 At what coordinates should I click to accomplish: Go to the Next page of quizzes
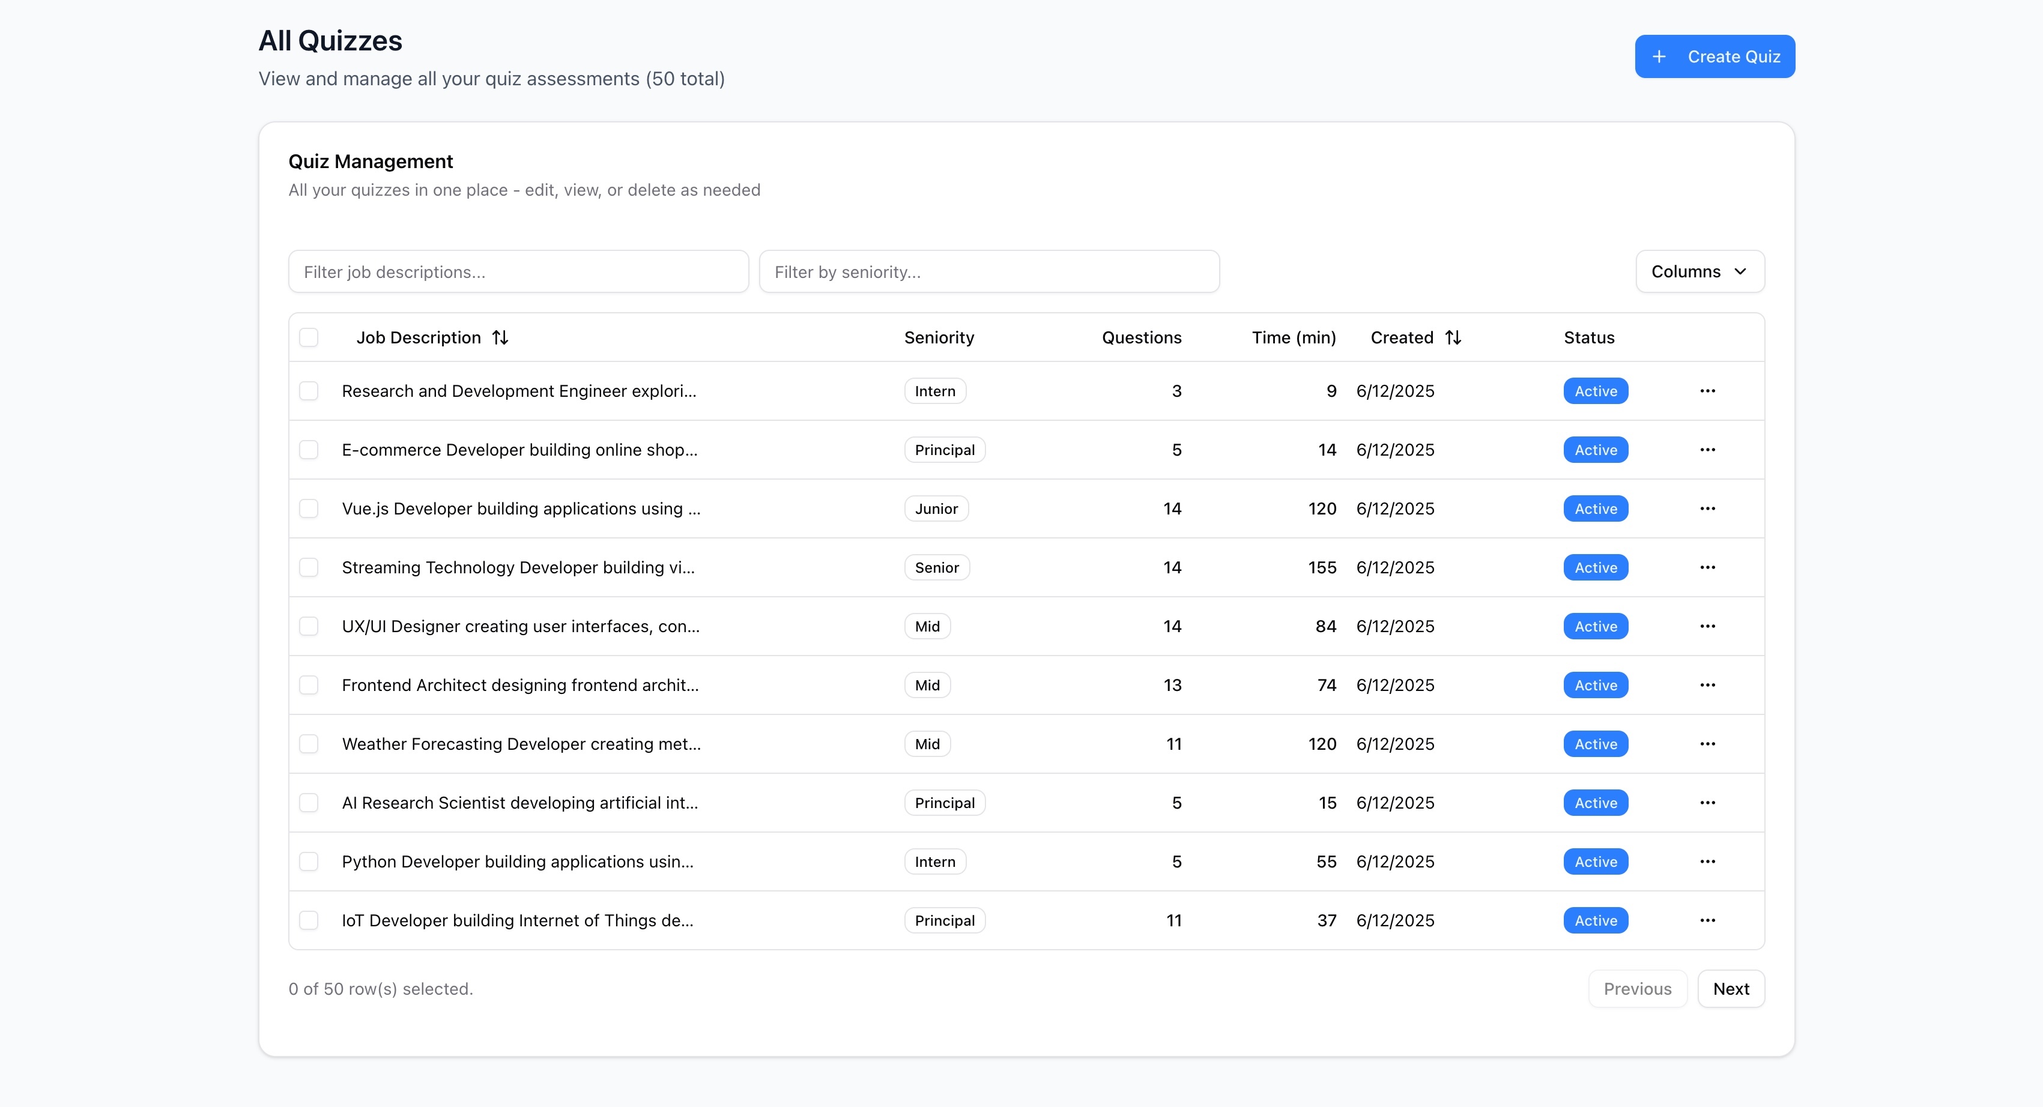click(1731, 989)
